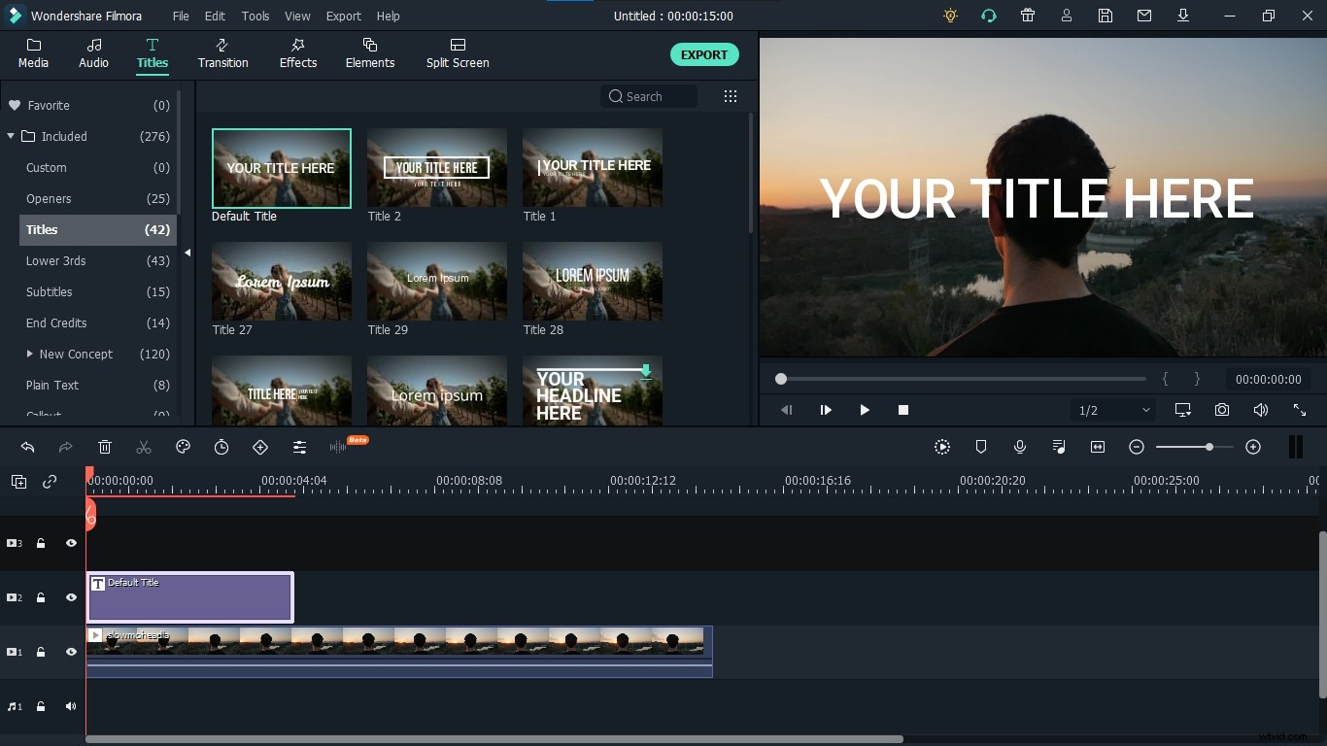The height and width of the screenshot is (746, 1327).
Task: Take a snapshot with the camera icon
Action: pyautogui.click(x=1222, y=410)
